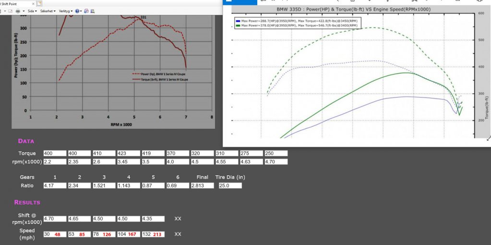This screenshot has height=245, width=491.
Task: Click the torque field containing 275
Action: (251, 154)
